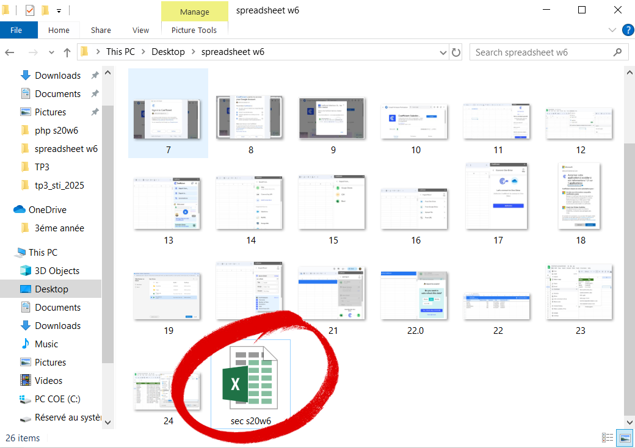Click the Manage contextual tab
The image size is (635, 448).
(x=194, y=12)
